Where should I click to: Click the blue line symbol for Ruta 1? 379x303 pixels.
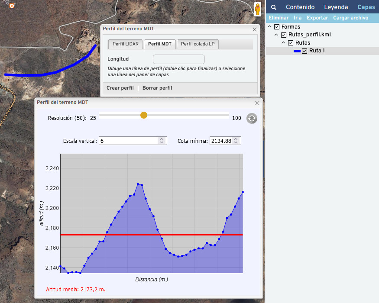pyautogui.click(x=297, y=51)
